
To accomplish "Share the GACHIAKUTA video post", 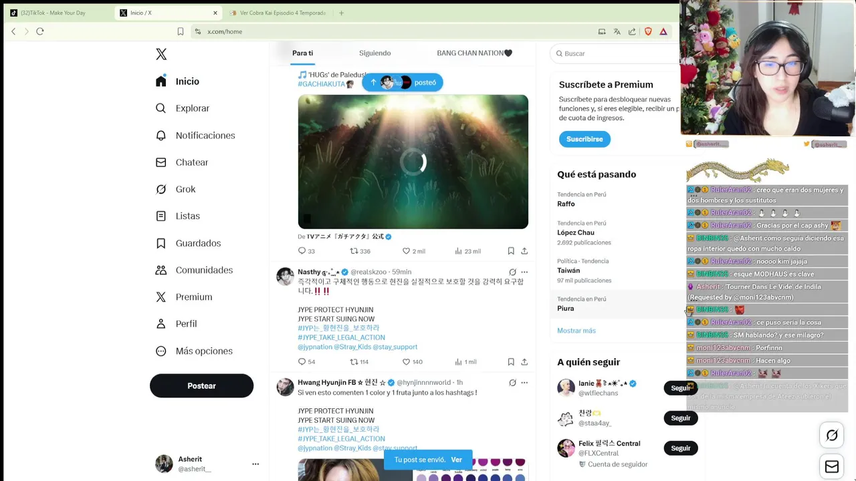I will point(524,251).
